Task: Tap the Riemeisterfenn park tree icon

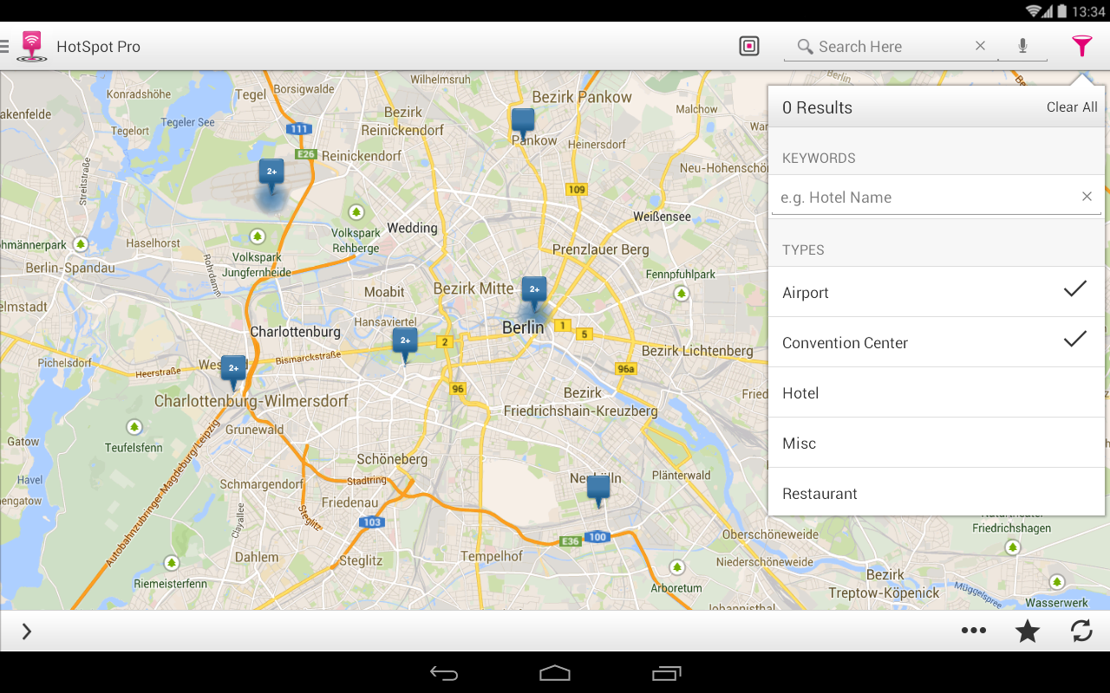Action: tap(171, 563)
